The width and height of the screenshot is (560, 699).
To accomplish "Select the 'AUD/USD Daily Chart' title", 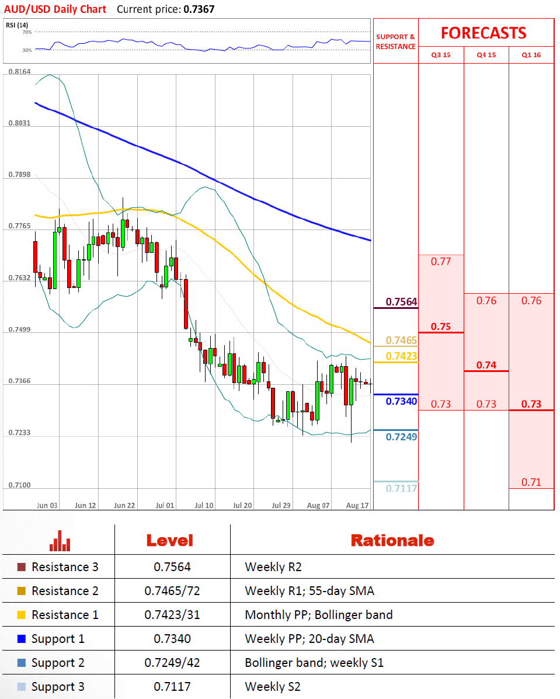I will click(x=55, y=9).
